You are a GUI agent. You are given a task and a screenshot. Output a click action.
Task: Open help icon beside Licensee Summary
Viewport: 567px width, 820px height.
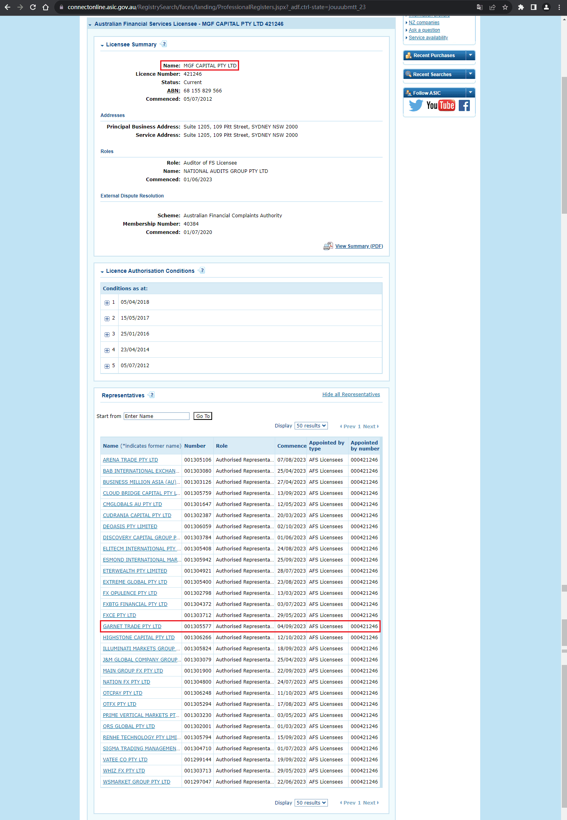pyautogui.click(x=164, y=44)
